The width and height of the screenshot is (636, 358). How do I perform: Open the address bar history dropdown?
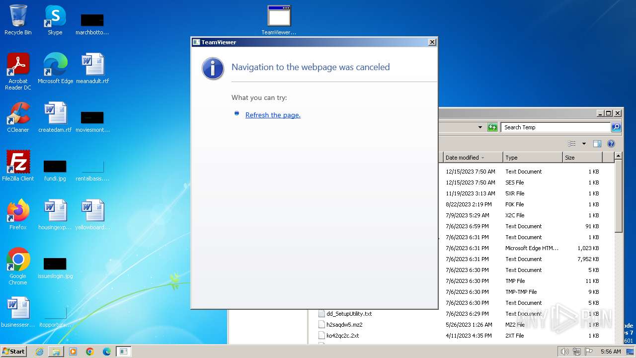[x=480, y=127]
